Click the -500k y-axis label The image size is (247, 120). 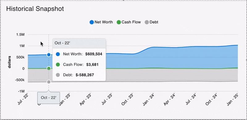point(20,80)
